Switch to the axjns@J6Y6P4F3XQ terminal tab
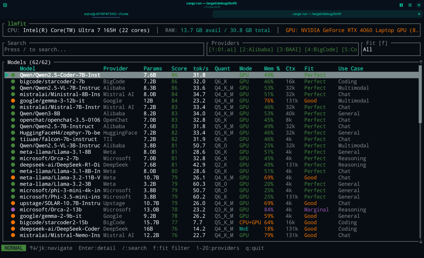This screenshot has width=424, height=258. (x=106, y=14)
